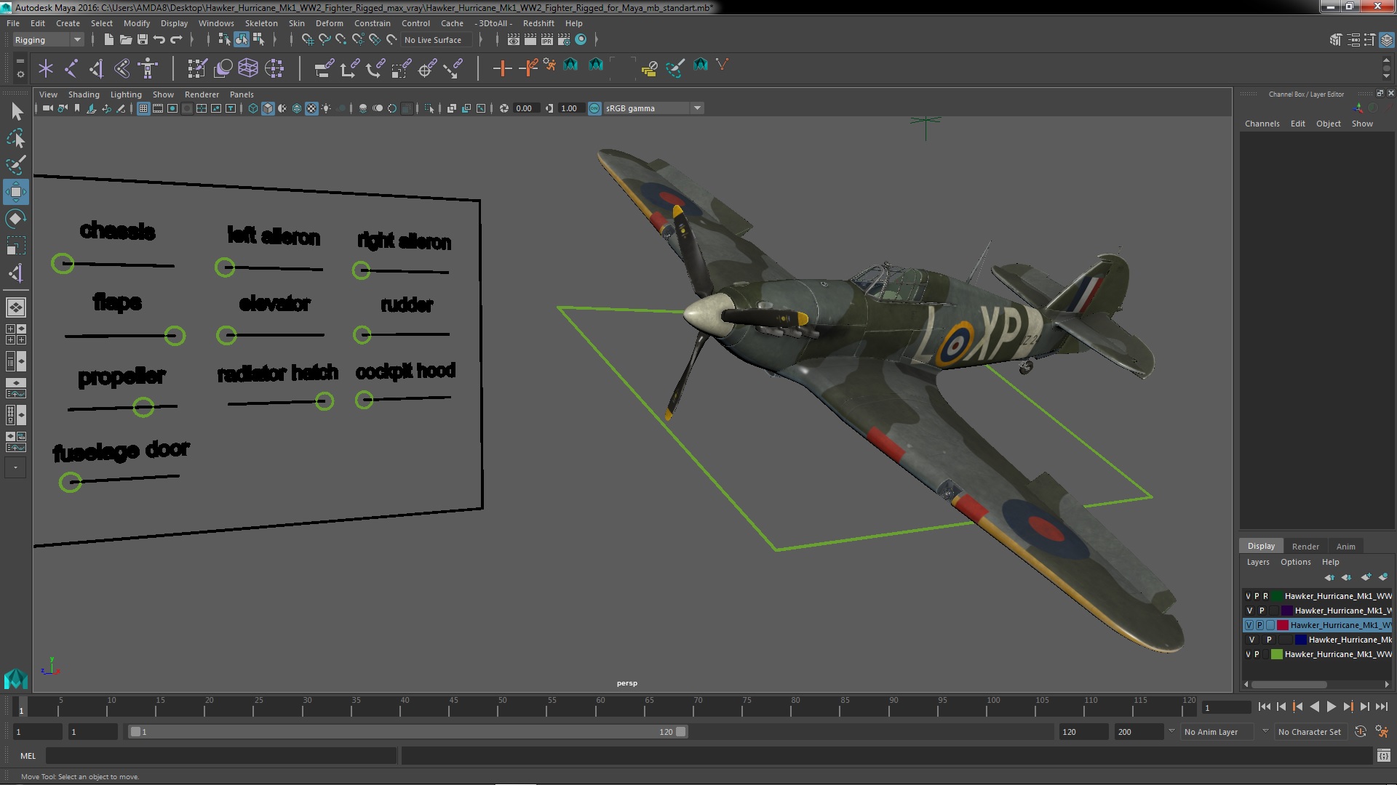Open a scene using the folder icon
Screen dimensions: 1397x785
[x=125, y=40]
